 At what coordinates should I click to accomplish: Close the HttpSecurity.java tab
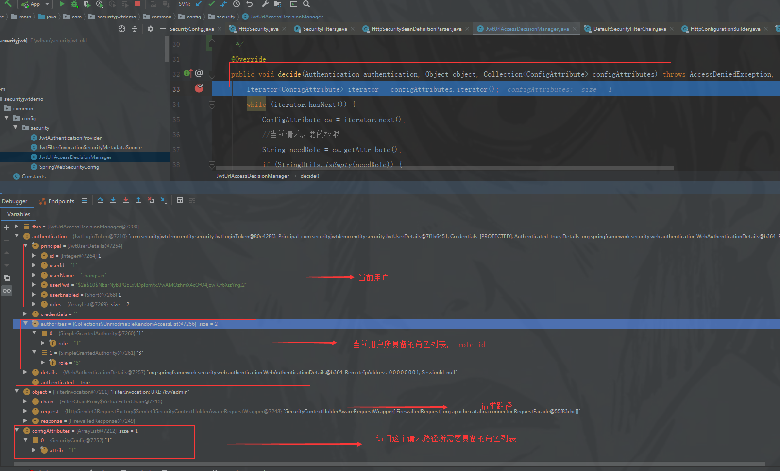coord(284,28)
